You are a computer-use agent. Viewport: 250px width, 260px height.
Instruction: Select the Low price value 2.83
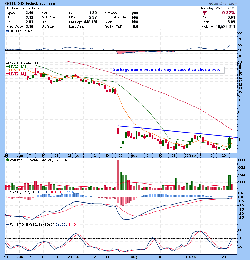coord(29,22)
